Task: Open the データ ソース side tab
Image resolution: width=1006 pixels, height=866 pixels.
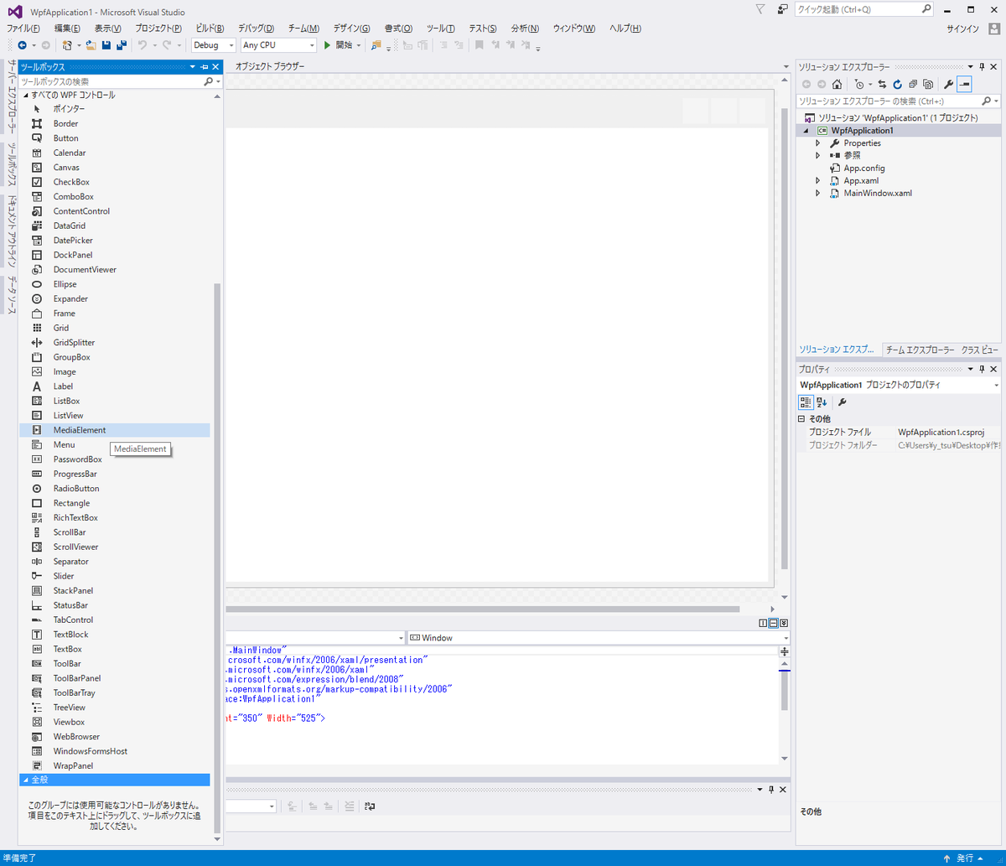Action: tap(11, 296)
